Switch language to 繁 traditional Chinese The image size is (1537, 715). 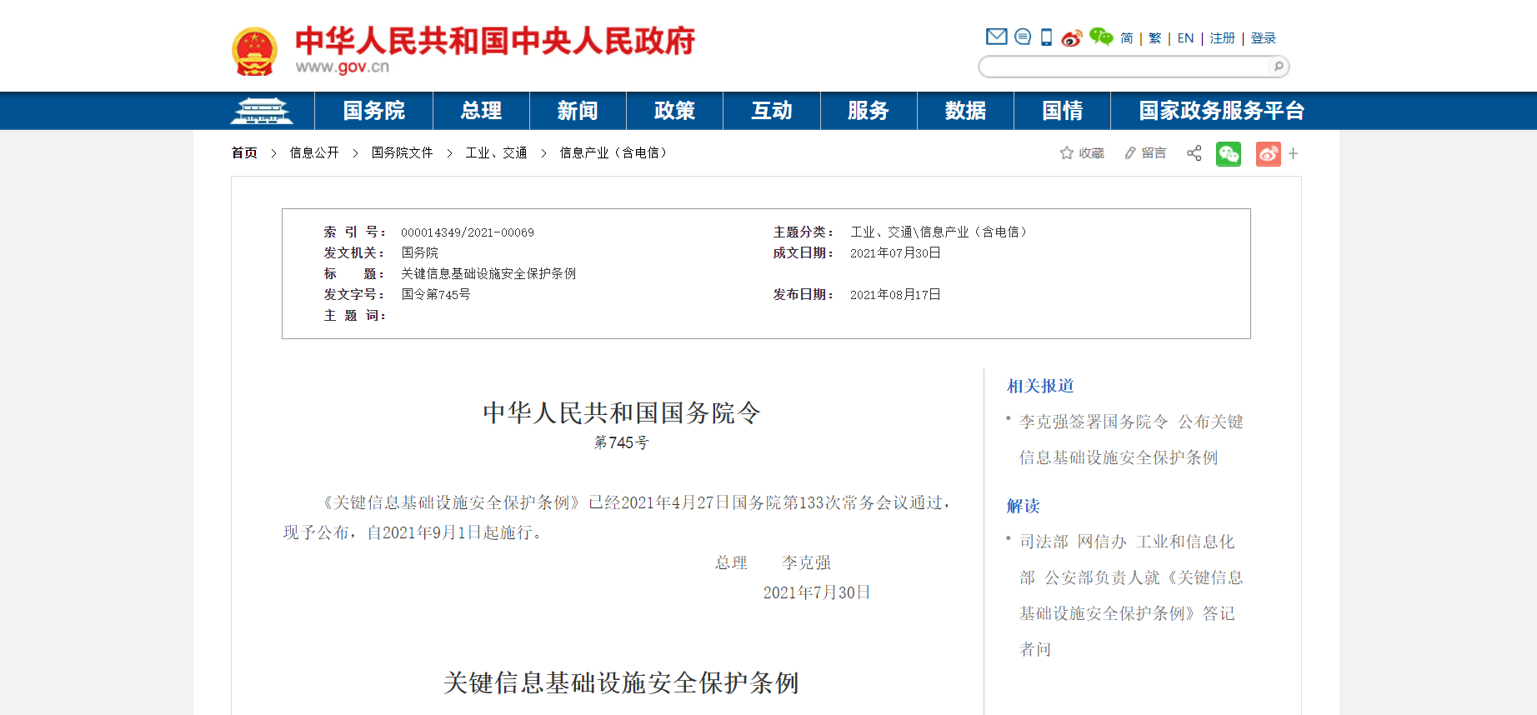click(1154, 38)
